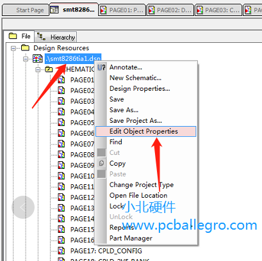Viewport: 262px width, 261px height.
Task: Click the Design Resources folder icon
Action: (26, 47)
